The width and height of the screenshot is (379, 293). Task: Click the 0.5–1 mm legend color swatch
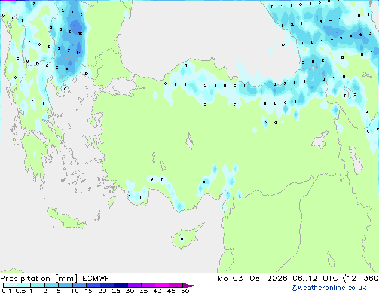24,285
